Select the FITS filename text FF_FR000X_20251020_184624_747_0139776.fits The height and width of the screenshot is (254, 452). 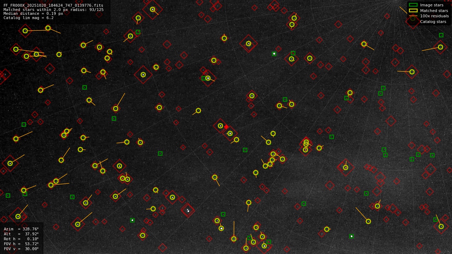(x=53, y=5)
